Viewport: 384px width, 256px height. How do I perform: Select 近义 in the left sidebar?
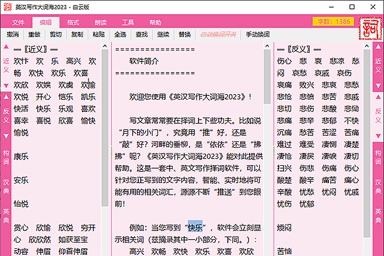(x=6, y=65)
